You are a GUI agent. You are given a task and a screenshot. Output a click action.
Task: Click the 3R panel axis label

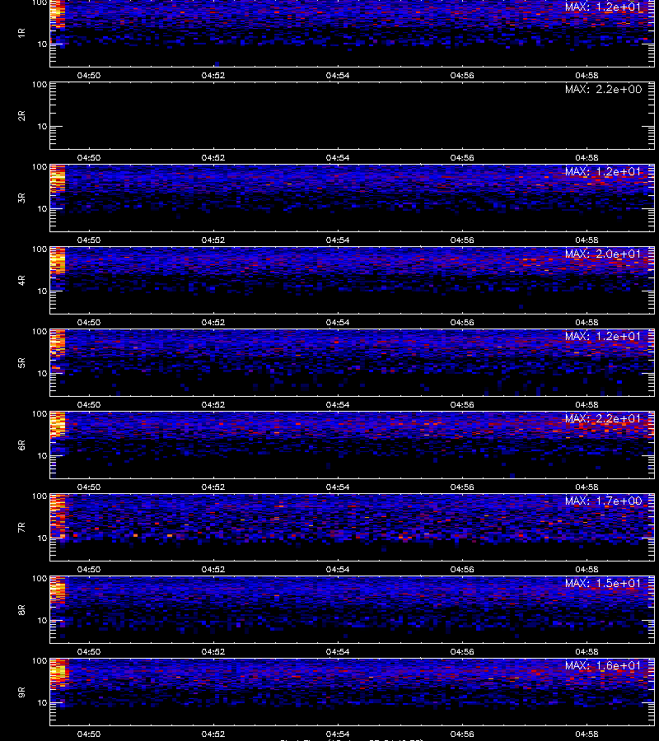pos(21,198)
